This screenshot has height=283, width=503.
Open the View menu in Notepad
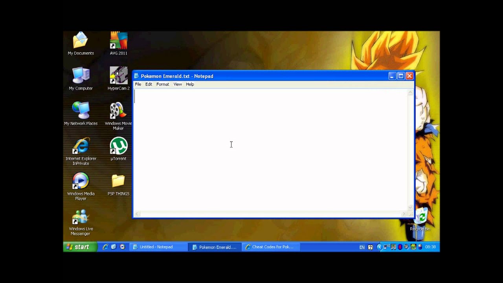click(x=178, y=84)
